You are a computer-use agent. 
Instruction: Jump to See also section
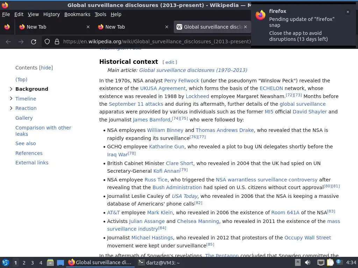(x=26, y=143)
